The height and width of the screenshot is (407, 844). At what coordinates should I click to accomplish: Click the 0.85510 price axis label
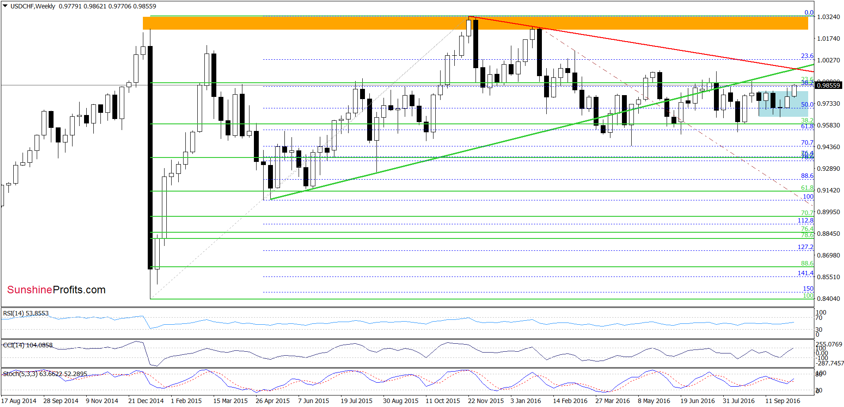[x=828, y=277]
